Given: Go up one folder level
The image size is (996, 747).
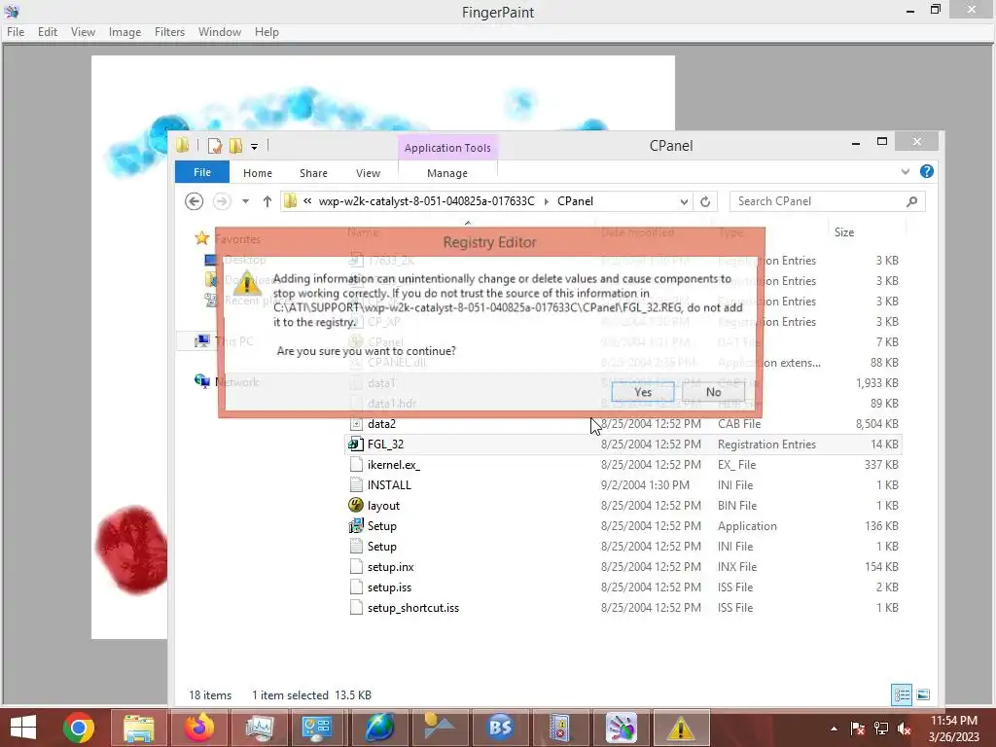Looking at the screenshot, I should pyautogui.click(x=267, y=201).
